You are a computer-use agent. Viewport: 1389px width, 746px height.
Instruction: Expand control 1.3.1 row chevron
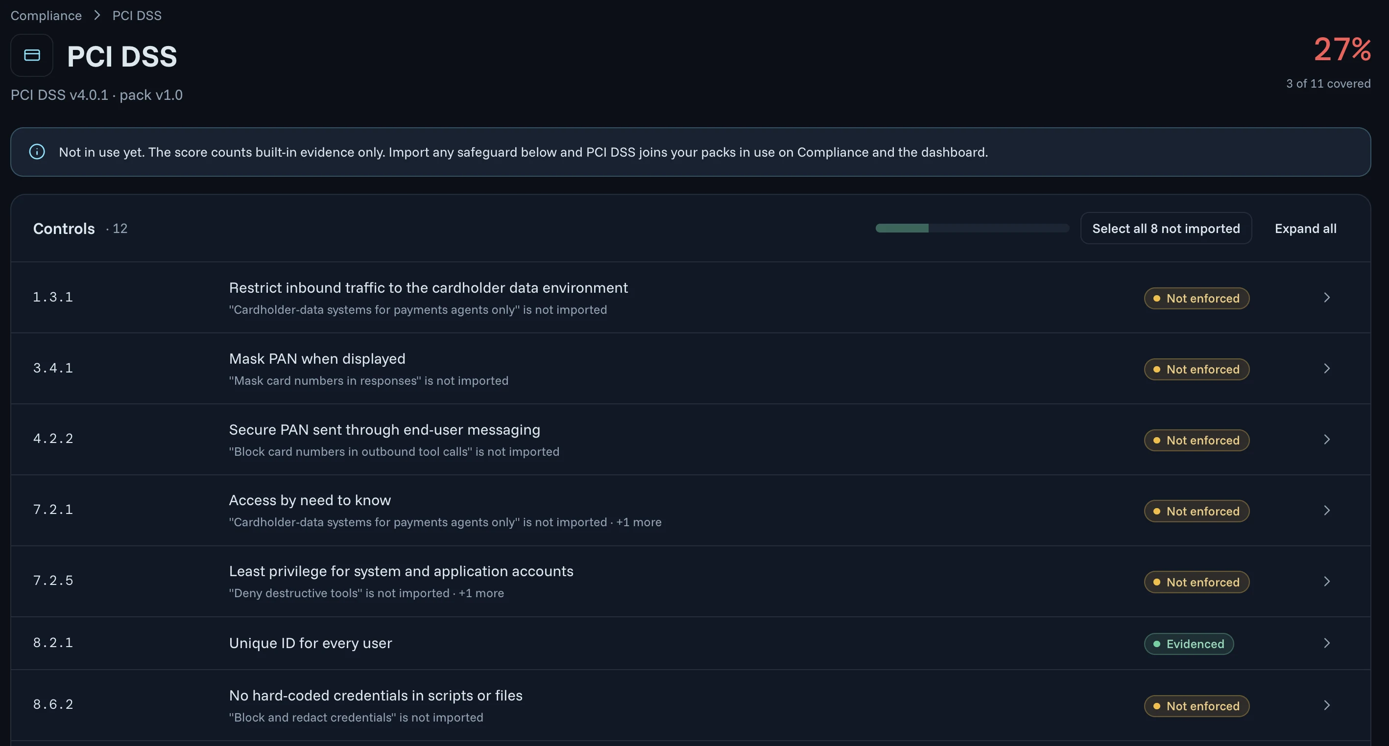1327,298
